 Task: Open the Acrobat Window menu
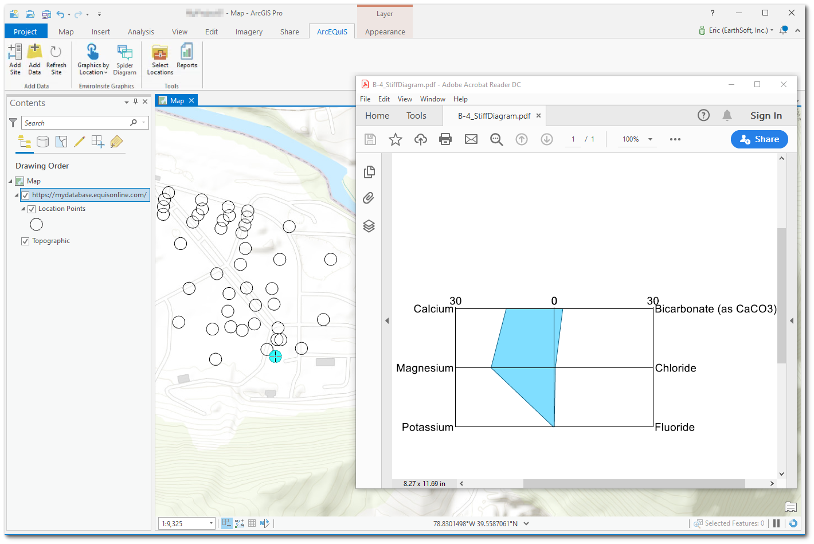(433, 99)
